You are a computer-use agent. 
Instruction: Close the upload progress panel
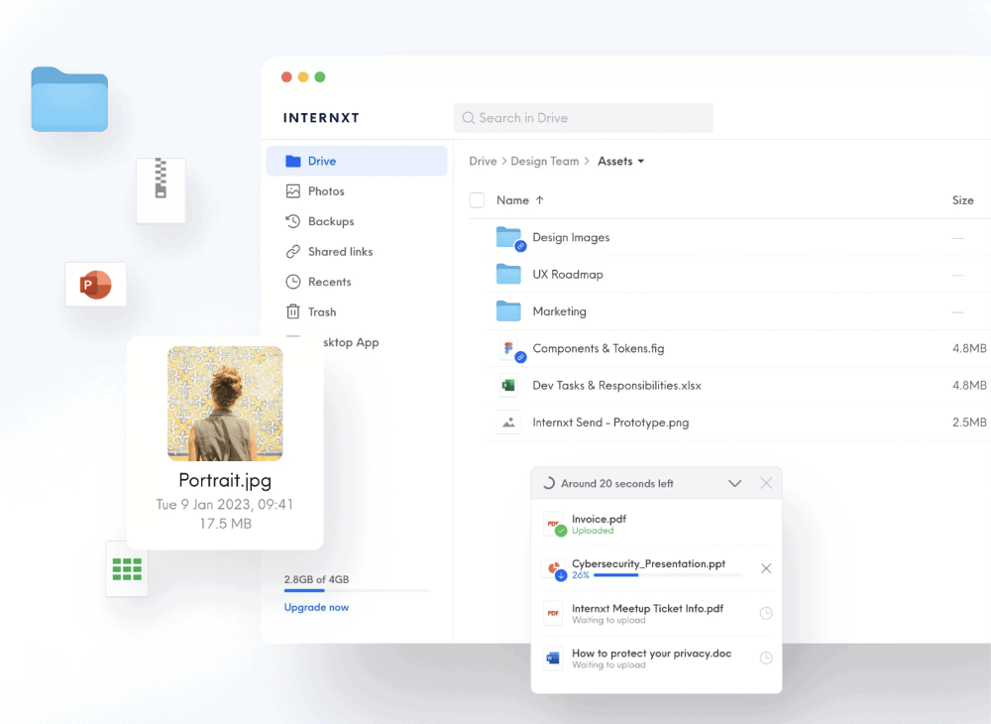(x=766, y=483)
